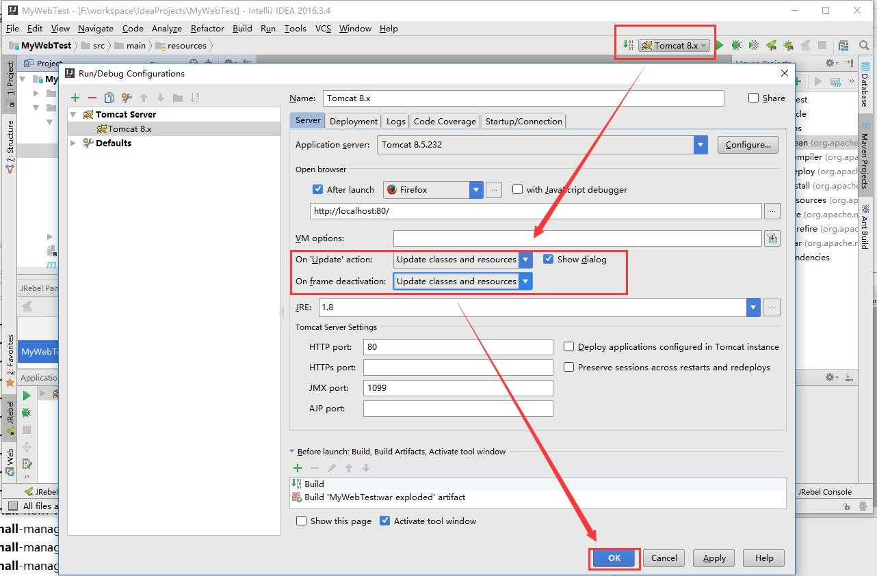The image size is (877, 576).
Task: Run with Coverage icon in main toolbar
Action: tap(753, 45)
